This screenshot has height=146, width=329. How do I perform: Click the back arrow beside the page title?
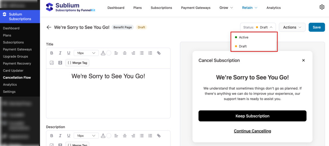point(49,27)
